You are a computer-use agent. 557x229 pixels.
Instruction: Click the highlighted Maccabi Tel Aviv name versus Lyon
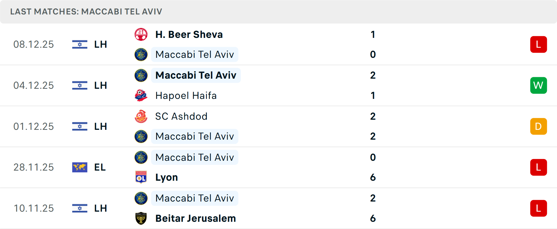coord(195,157)
